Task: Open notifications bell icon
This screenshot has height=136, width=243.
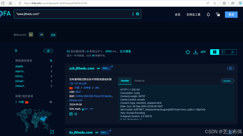Action: tap(208, 15)
